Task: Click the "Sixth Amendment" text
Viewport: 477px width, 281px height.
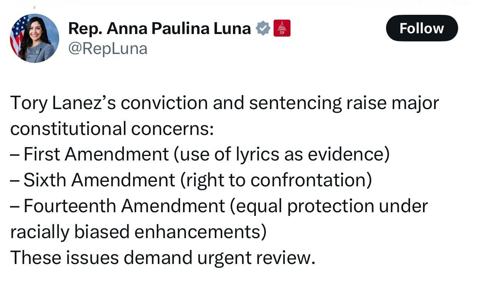Action: [99, 180]
